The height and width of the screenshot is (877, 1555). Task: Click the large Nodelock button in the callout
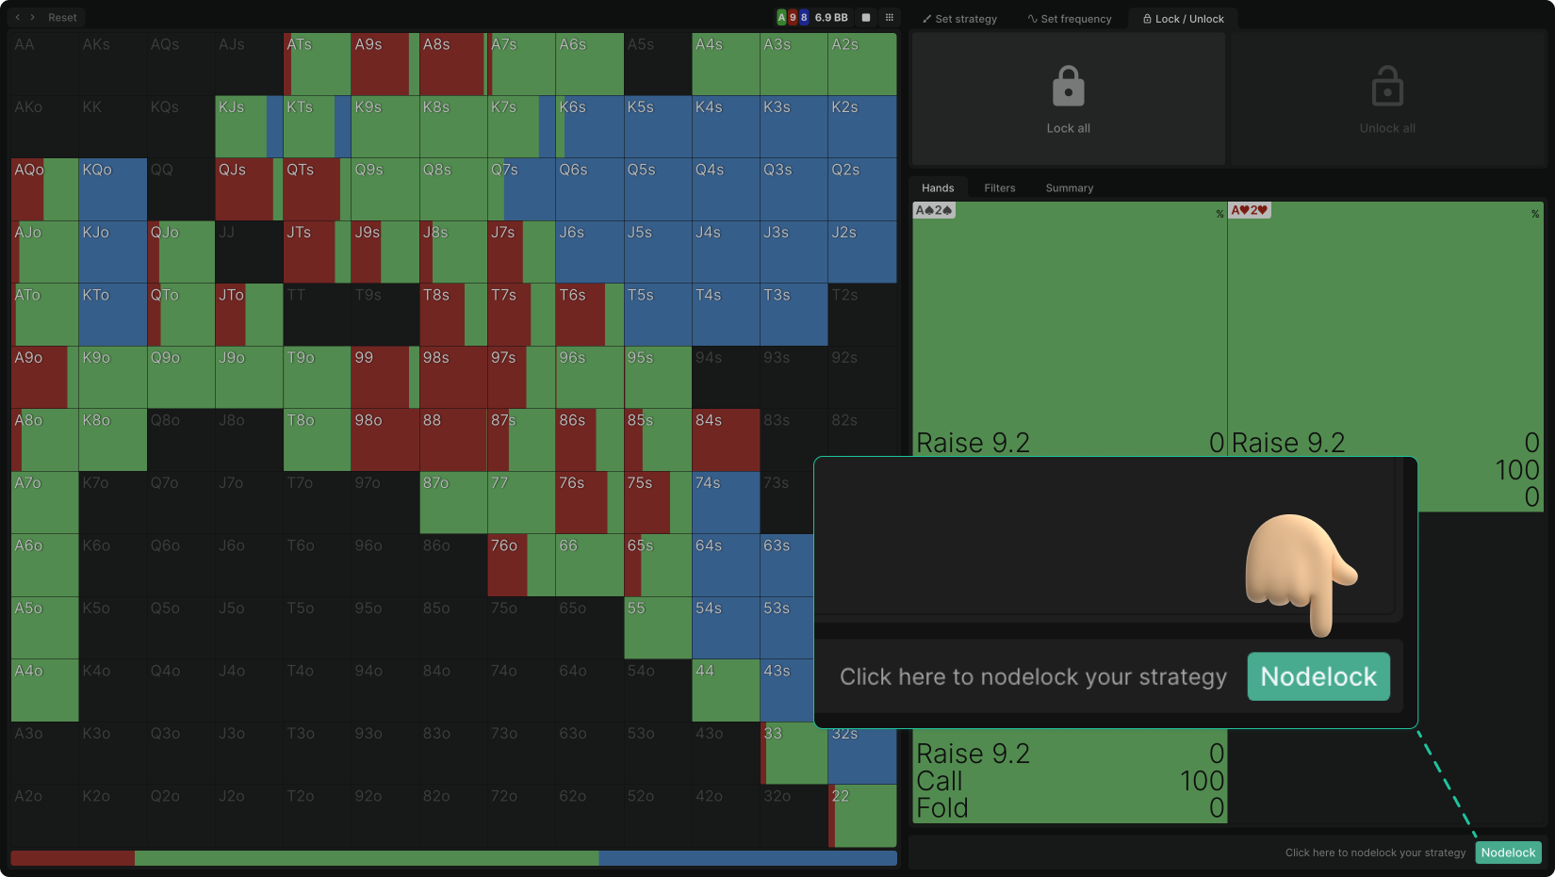1318,676
